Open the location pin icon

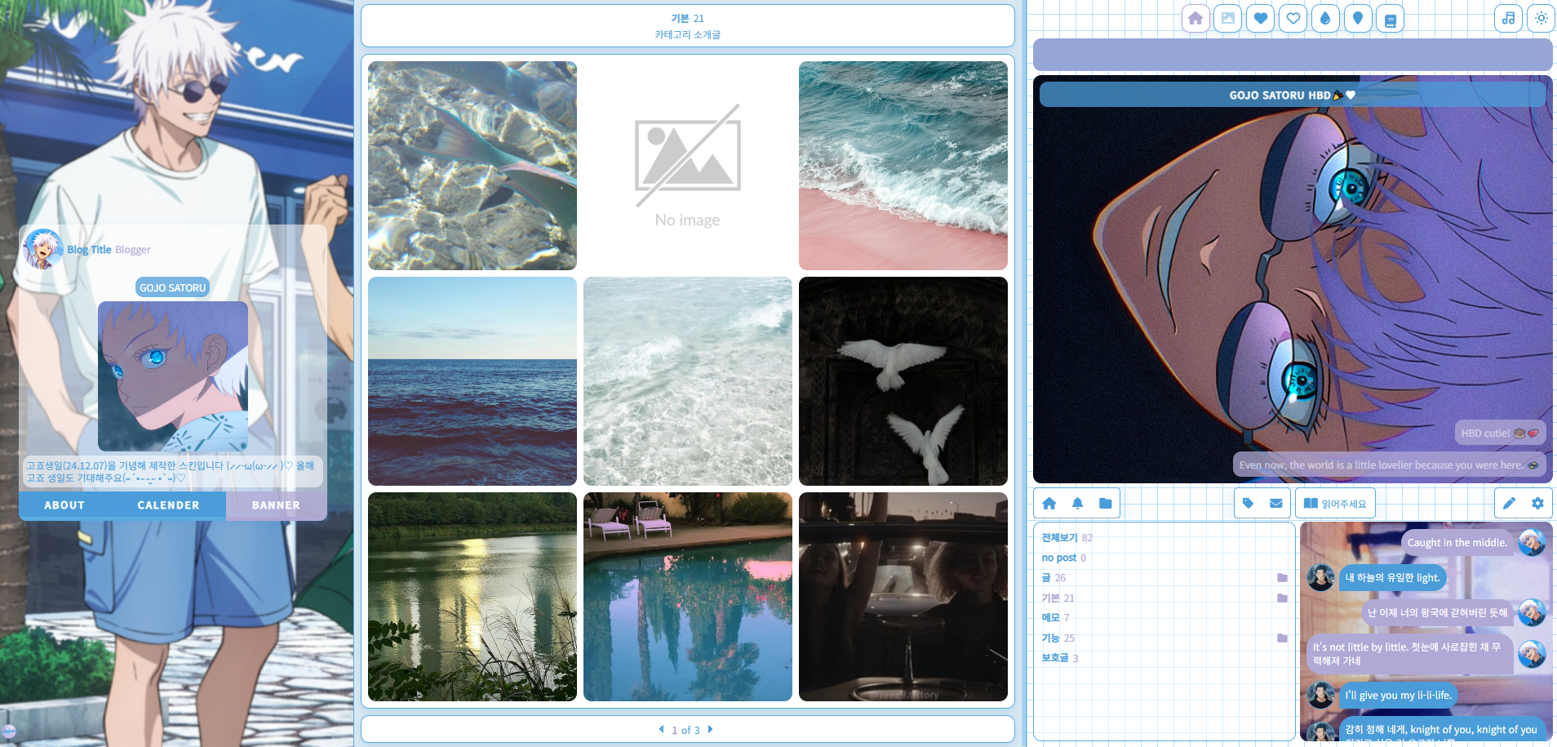click(x=1358, y=18)
